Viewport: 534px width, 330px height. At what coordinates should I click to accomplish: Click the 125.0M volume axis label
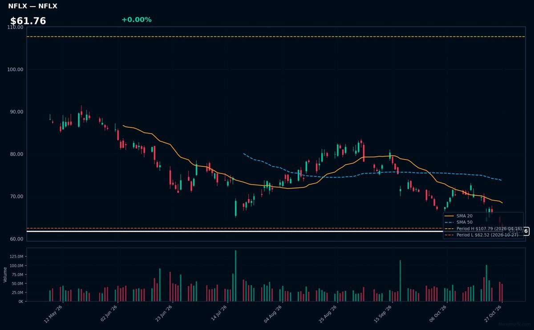pos(17,257)
